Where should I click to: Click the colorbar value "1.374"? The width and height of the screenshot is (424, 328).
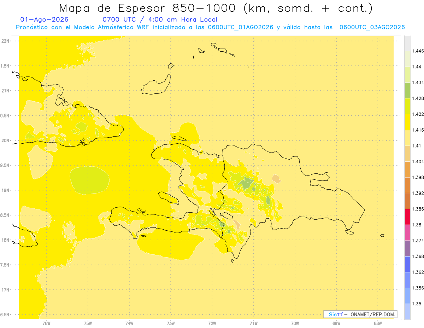418,241
